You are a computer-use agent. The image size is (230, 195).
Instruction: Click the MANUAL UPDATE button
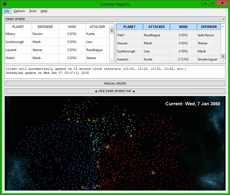115,84
